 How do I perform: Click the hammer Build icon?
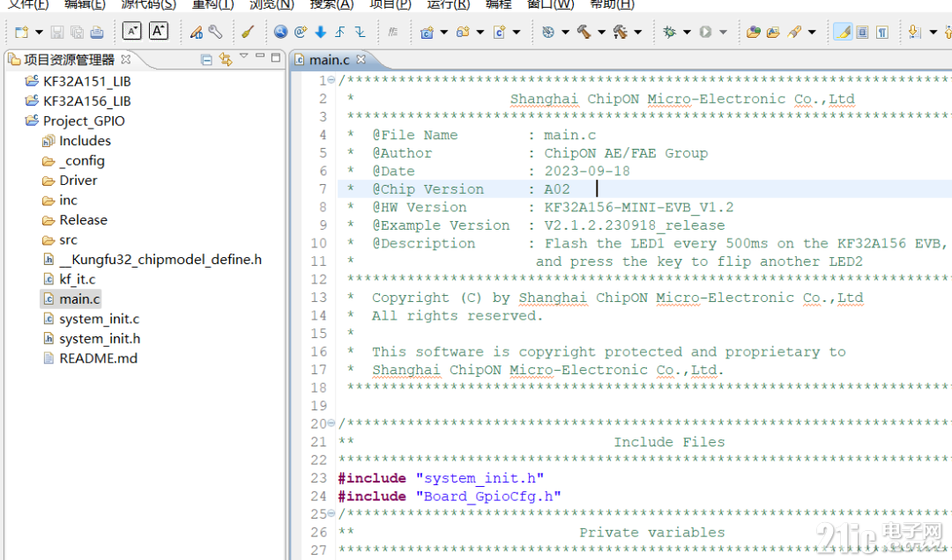click(584, 32)
